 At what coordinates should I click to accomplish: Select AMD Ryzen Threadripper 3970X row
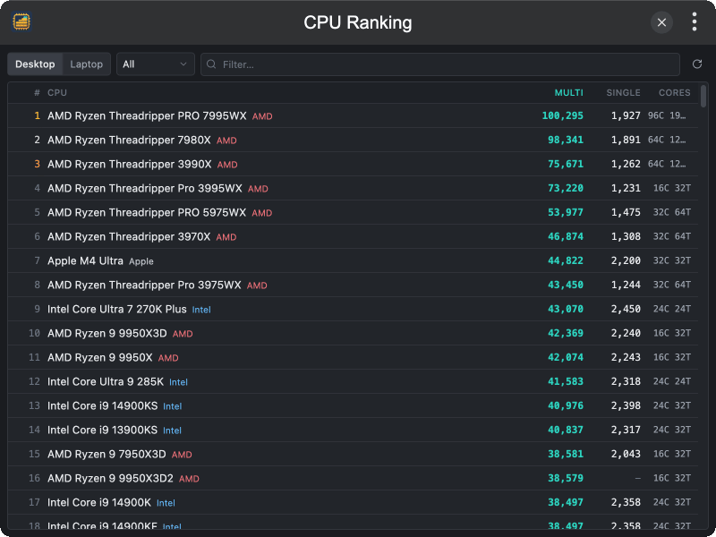coord(353,236)
